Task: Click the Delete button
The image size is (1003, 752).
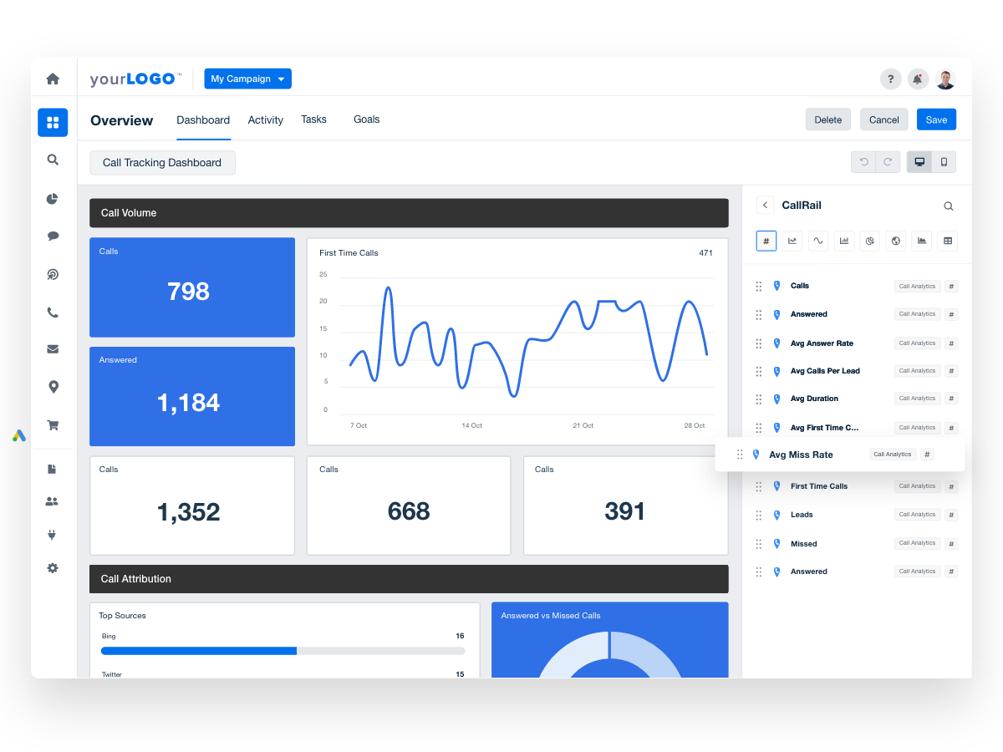Action: point(827,119)
